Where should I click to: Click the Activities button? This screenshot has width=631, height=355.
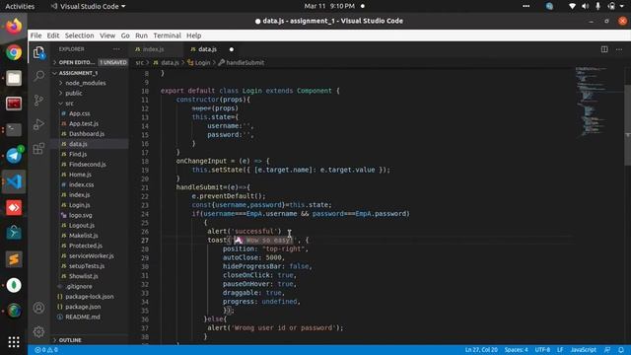point(20,6)
